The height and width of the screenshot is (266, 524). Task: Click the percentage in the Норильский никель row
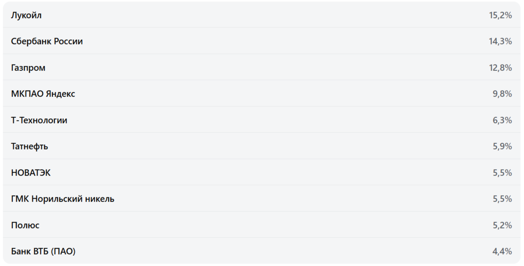pyautogui.click(x=502, y=199)
